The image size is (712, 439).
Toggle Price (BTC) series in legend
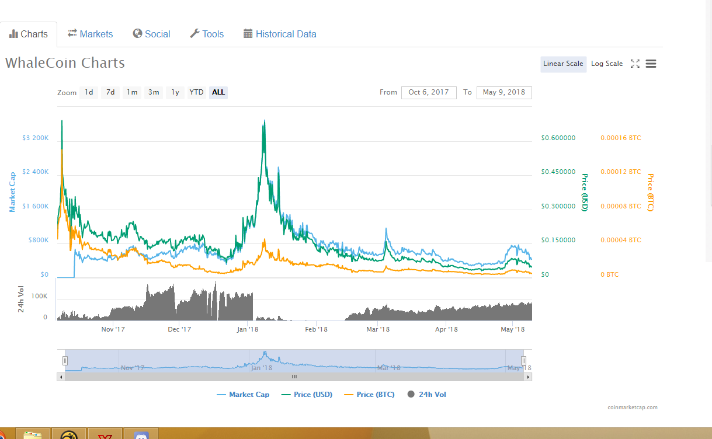click(369, 395)
